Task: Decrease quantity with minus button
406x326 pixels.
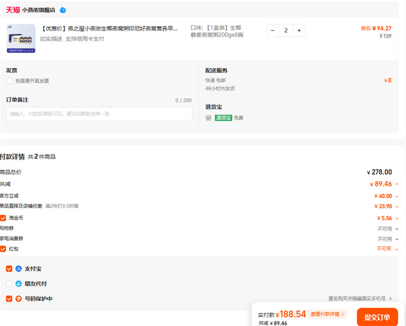Action: pyautogui.click(x=273, y=30)
